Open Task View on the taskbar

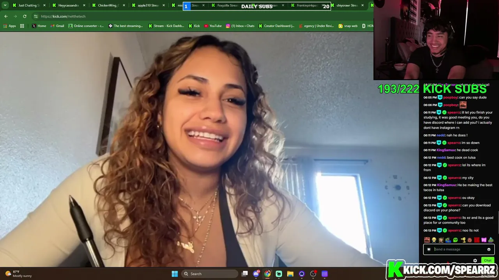click(x=245, y=274)
